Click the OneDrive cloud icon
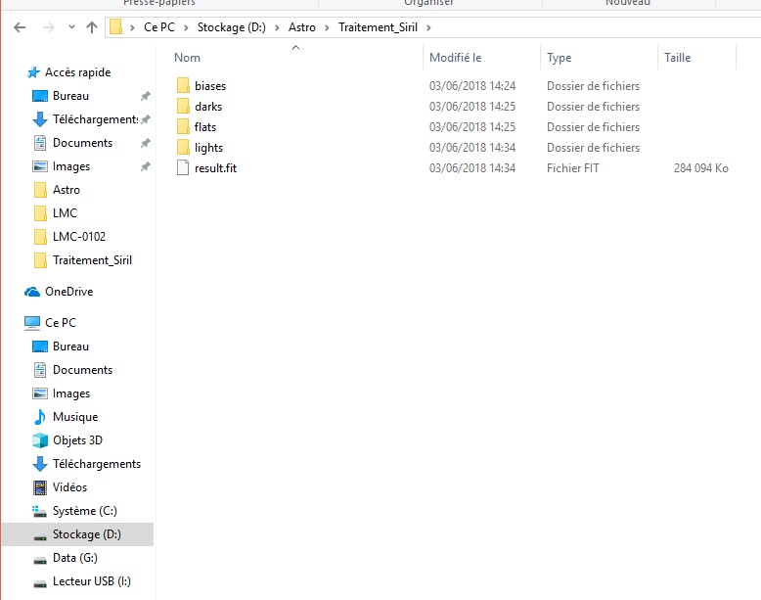The width and height of the screenshot is (761, 600). pyautogui.click(x=32, y=292)
